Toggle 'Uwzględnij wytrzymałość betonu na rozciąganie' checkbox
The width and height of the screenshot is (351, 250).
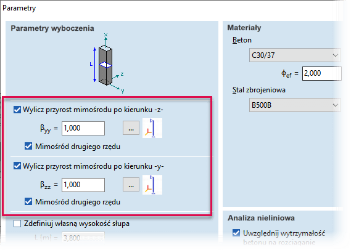[236, 233]
